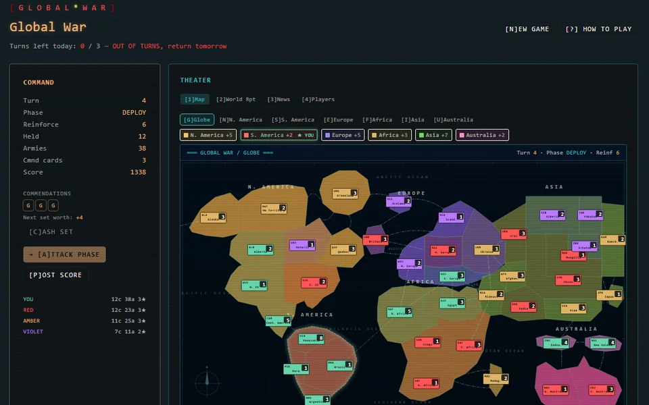Select the Afghan. territory marker
The height and width of the screenshot is (405, 649).
pyautogui.click(x=512, y=276)
